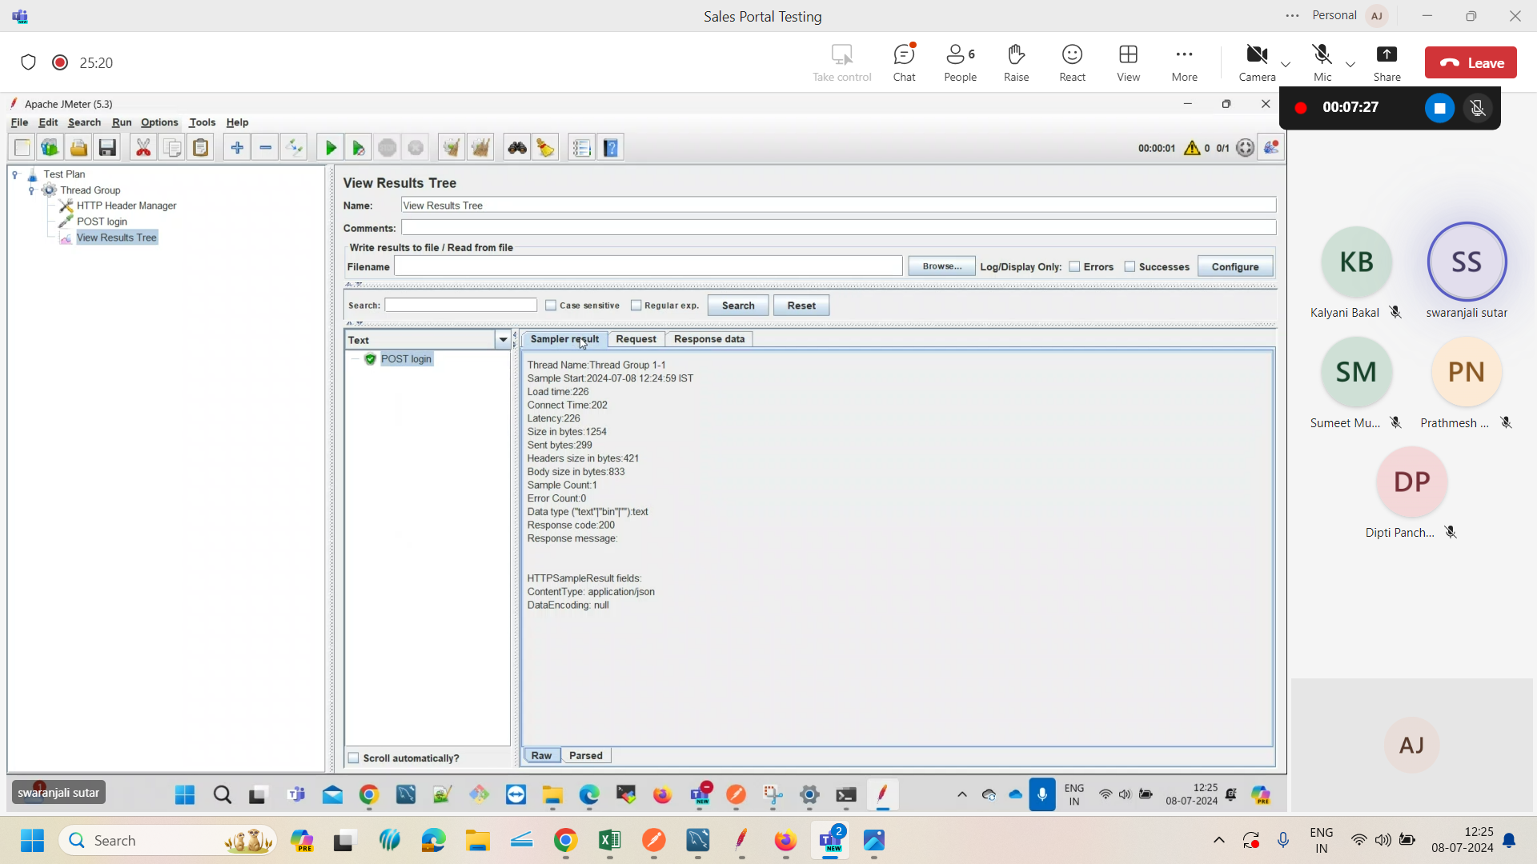Open the More options menu in Teams toolbar
1537x864 pixels.
[x=1184, y=62]
